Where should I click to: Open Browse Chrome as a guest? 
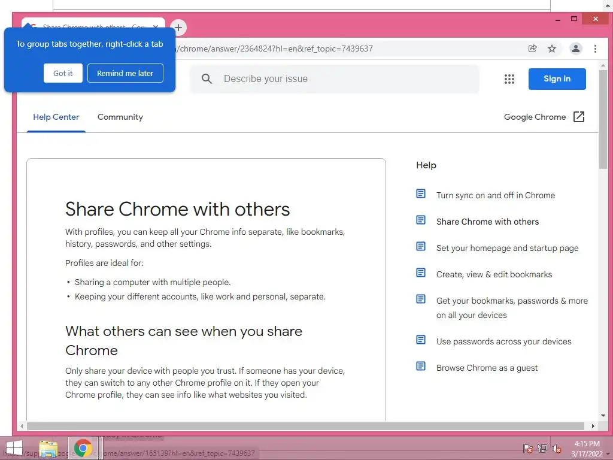tap(487, 368)
